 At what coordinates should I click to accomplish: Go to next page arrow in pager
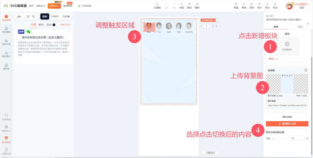[x=220, y=26]
